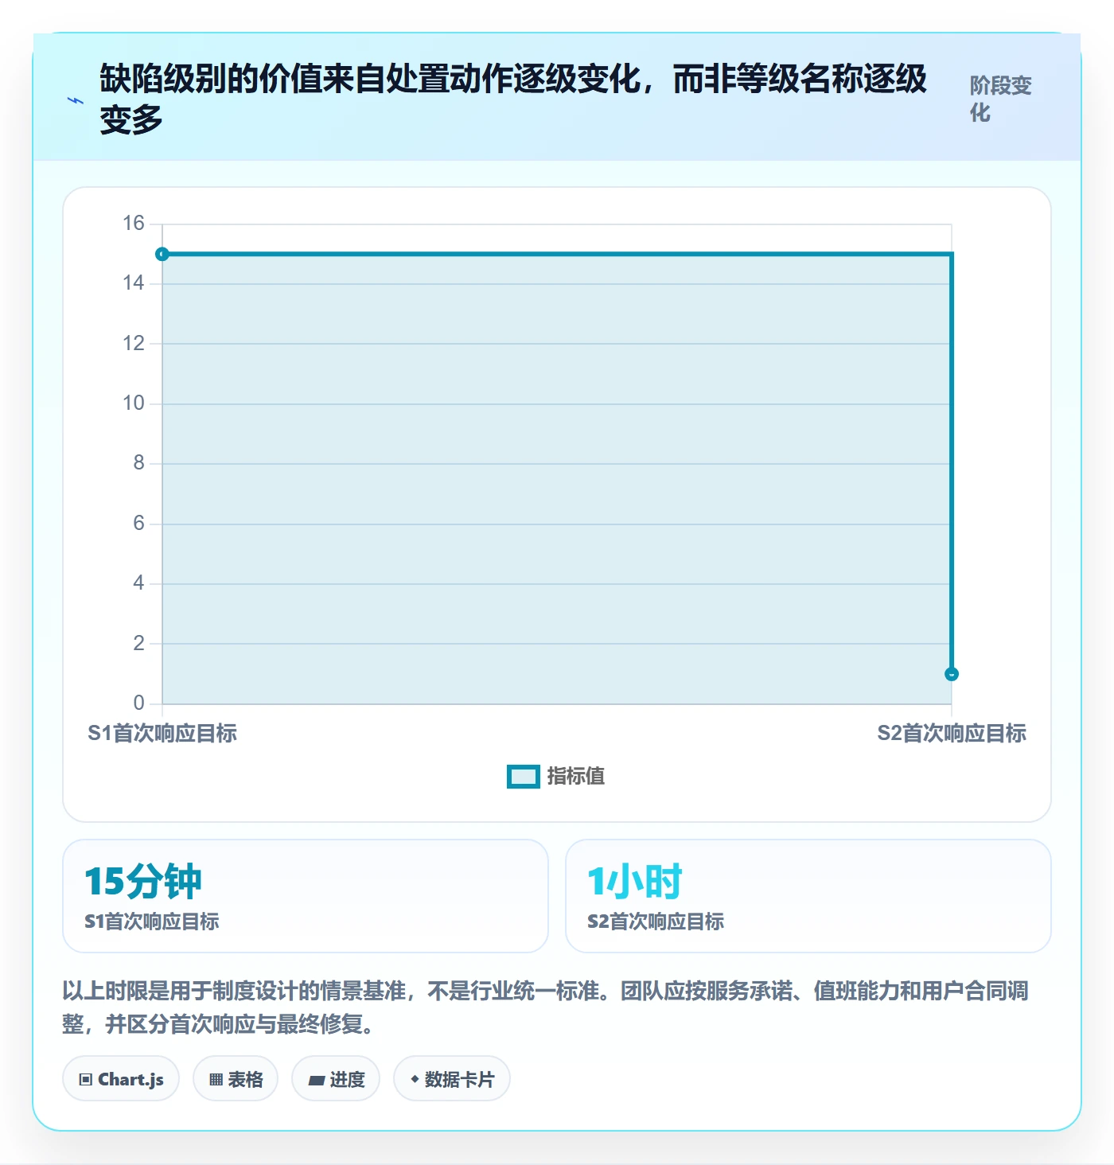Click the S1首次响应目标 x-axis label
This screenshot has height=1165, width=1114.
(x=162, y=734)
